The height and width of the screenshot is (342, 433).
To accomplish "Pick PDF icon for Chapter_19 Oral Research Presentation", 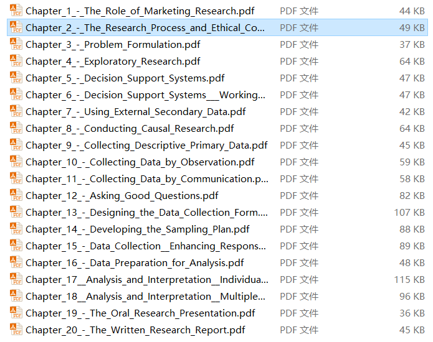I will pos(16,313).
